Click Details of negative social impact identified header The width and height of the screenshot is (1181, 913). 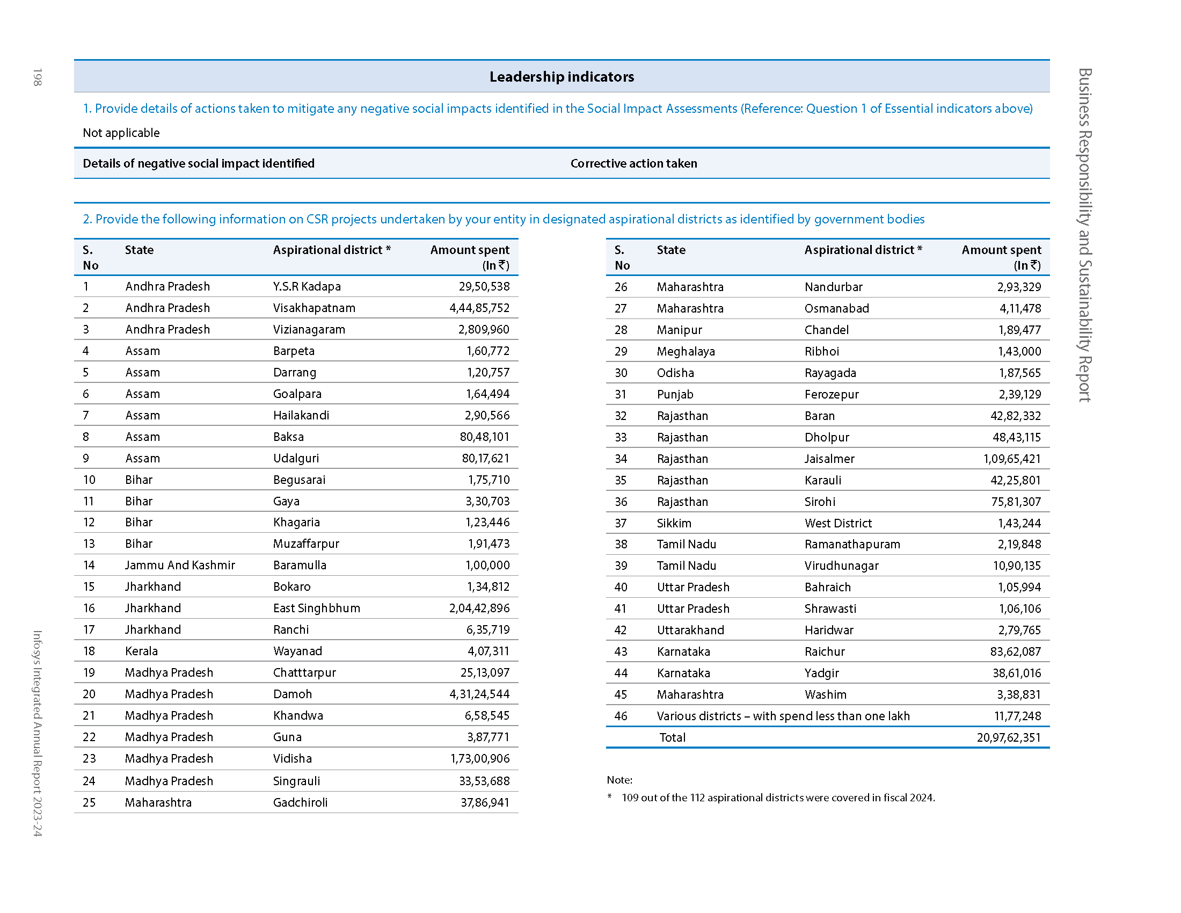point(199,163)
